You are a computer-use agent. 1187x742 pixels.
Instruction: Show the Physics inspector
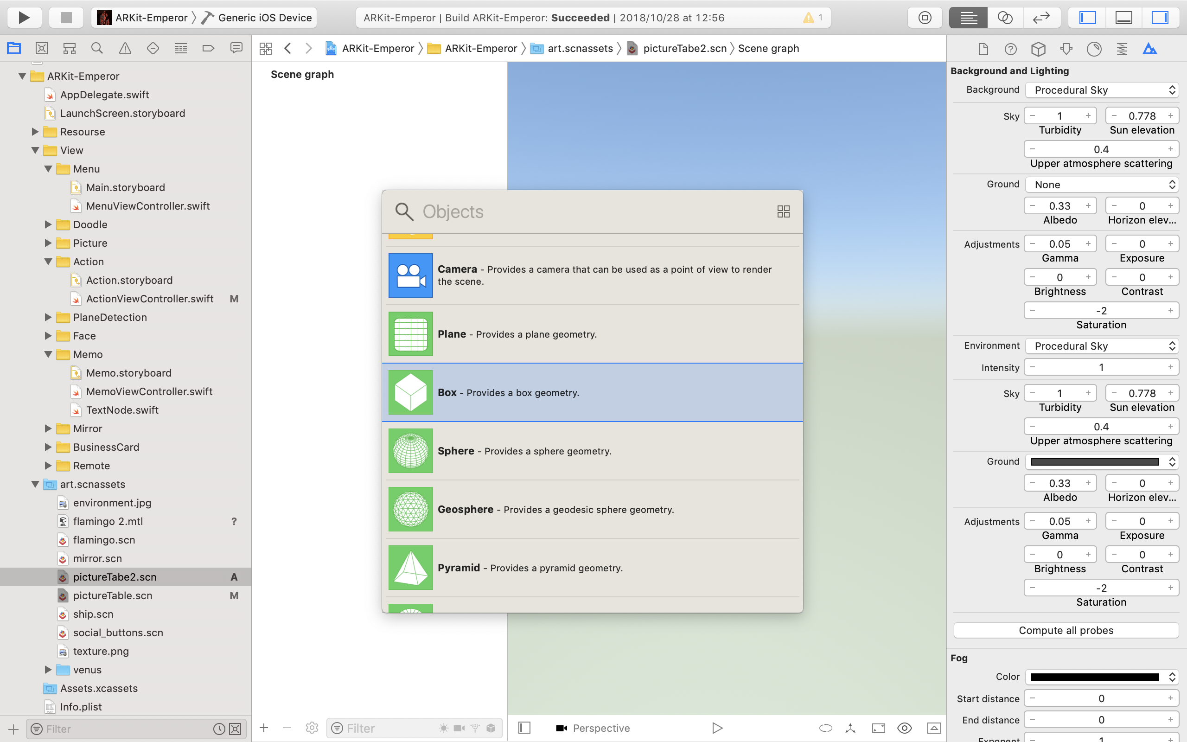coord(1122,49)
